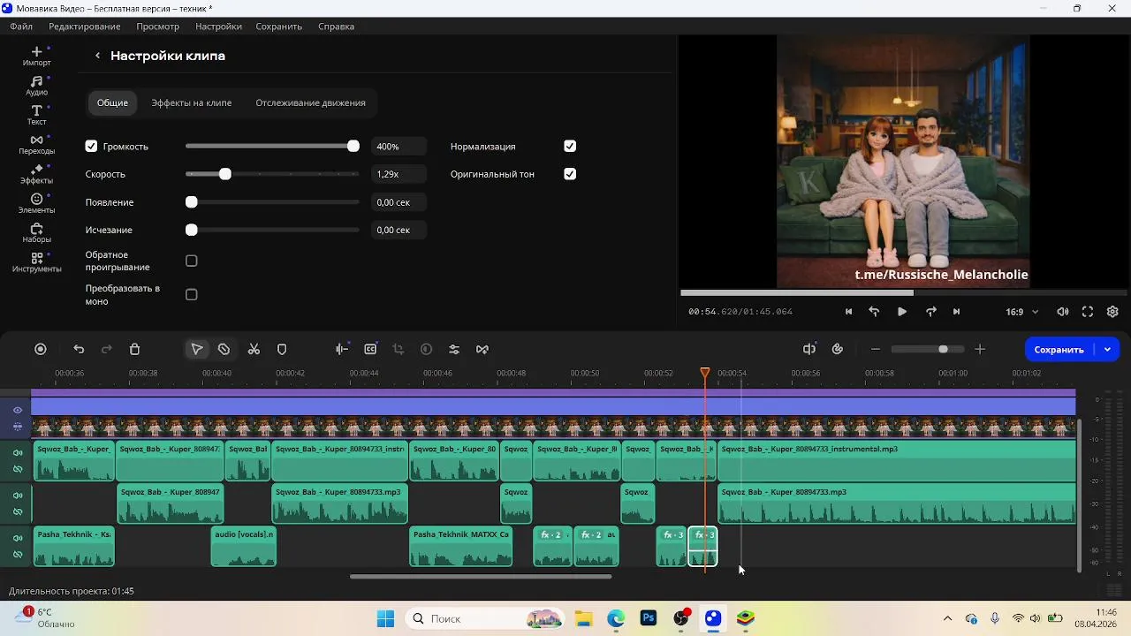Viewport: 1131px width, 636px height.
Task: Play the video preview
Action: coord(902,312)
